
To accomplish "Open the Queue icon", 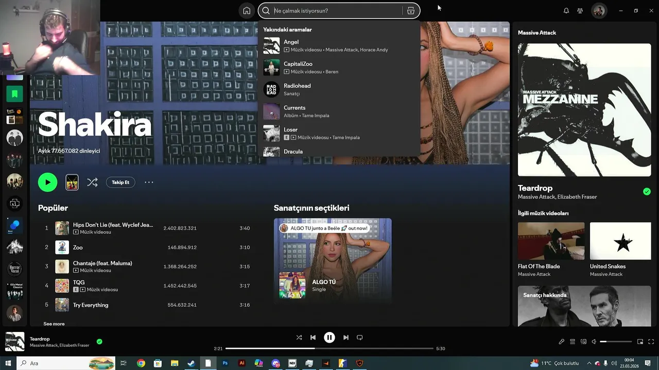I will coord(573,342).
